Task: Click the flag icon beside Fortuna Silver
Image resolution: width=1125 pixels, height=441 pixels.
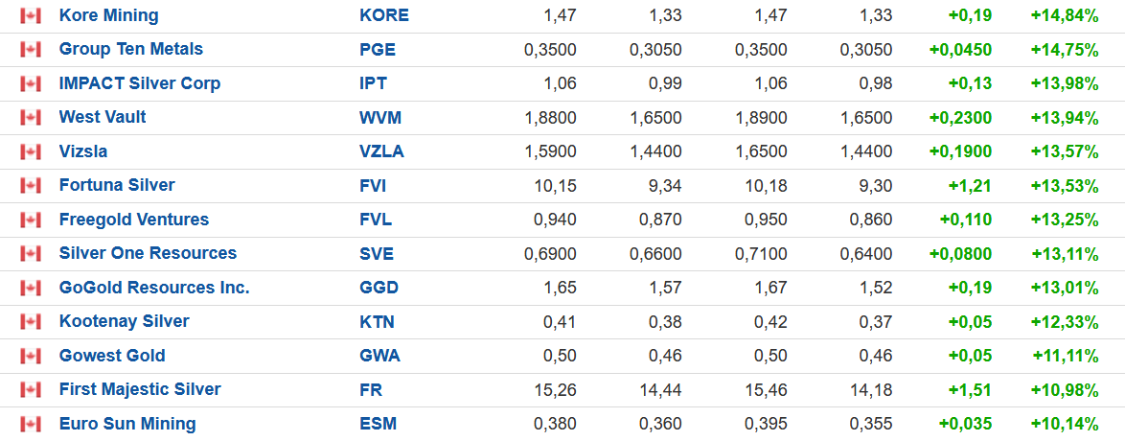Action: point(31,186)
